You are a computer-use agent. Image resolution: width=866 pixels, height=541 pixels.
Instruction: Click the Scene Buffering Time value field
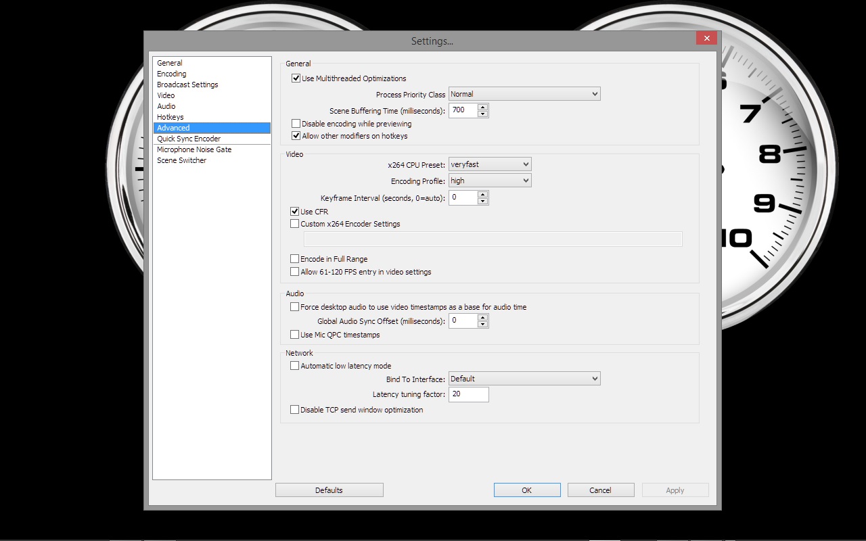pyautogui.click(x=463, y=110)
